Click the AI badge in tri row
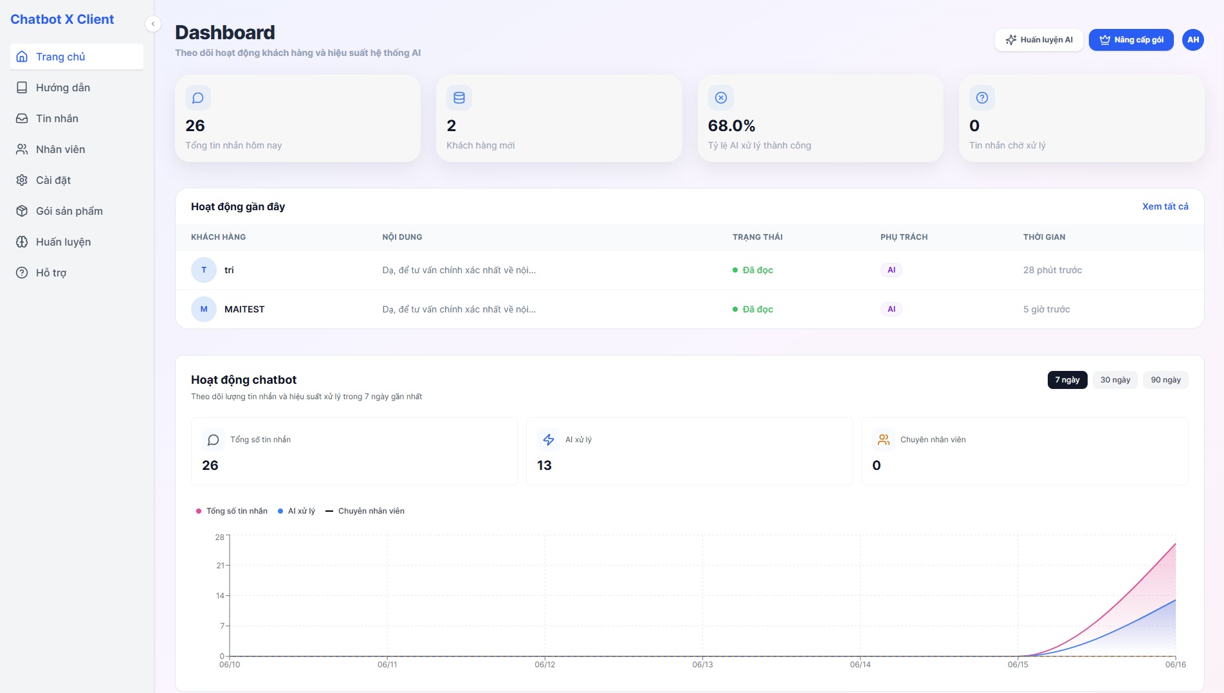Screen dimensions: 1224x693 (x=891, y=270)
